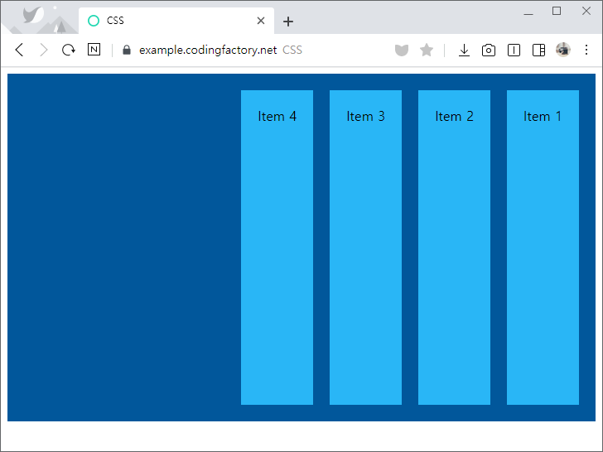
Task: Click the Whale logo icon
Action: pos(32,16)
